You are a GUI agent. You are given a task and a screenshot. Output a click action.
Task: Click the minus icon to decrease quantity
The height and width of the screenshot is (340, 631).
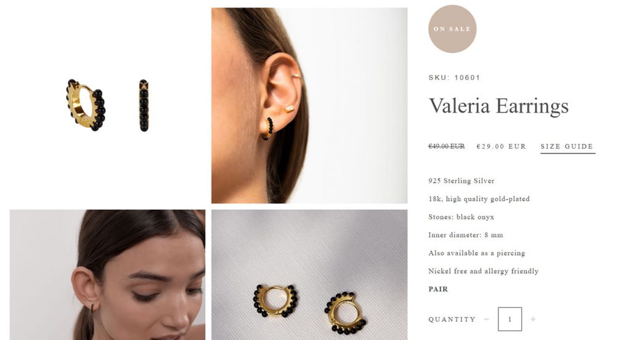click(x=487, y=319)
